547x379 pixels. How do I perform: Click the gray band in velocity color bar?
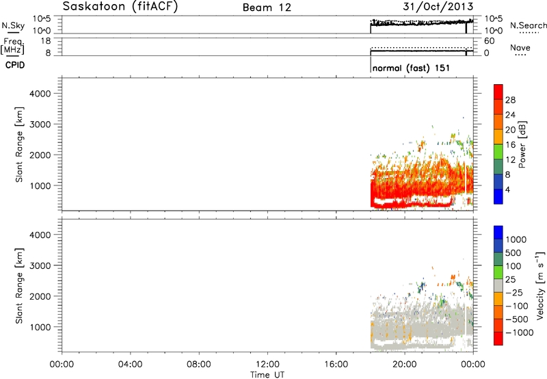[x=498, y=285]
